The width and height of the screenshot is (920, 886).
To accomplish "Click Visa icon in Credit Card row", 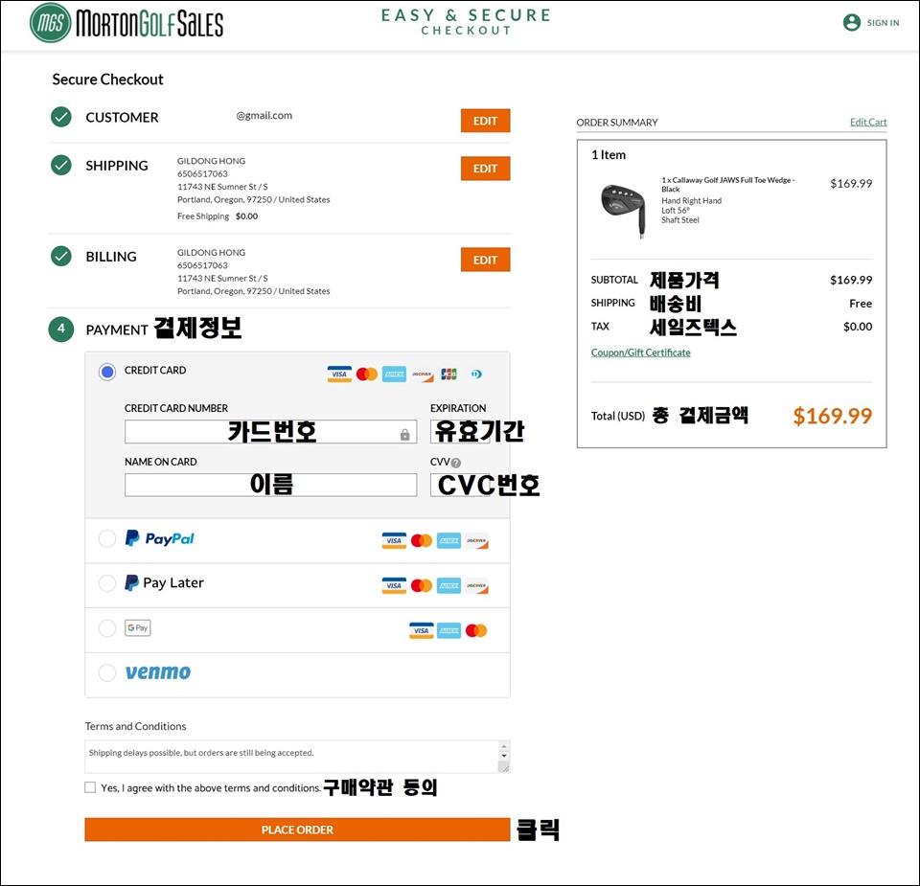I will click(339, 375).
